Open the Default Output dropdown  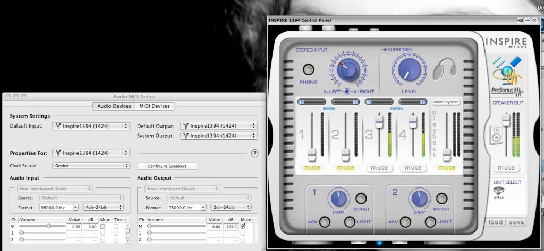pos(219,126)
